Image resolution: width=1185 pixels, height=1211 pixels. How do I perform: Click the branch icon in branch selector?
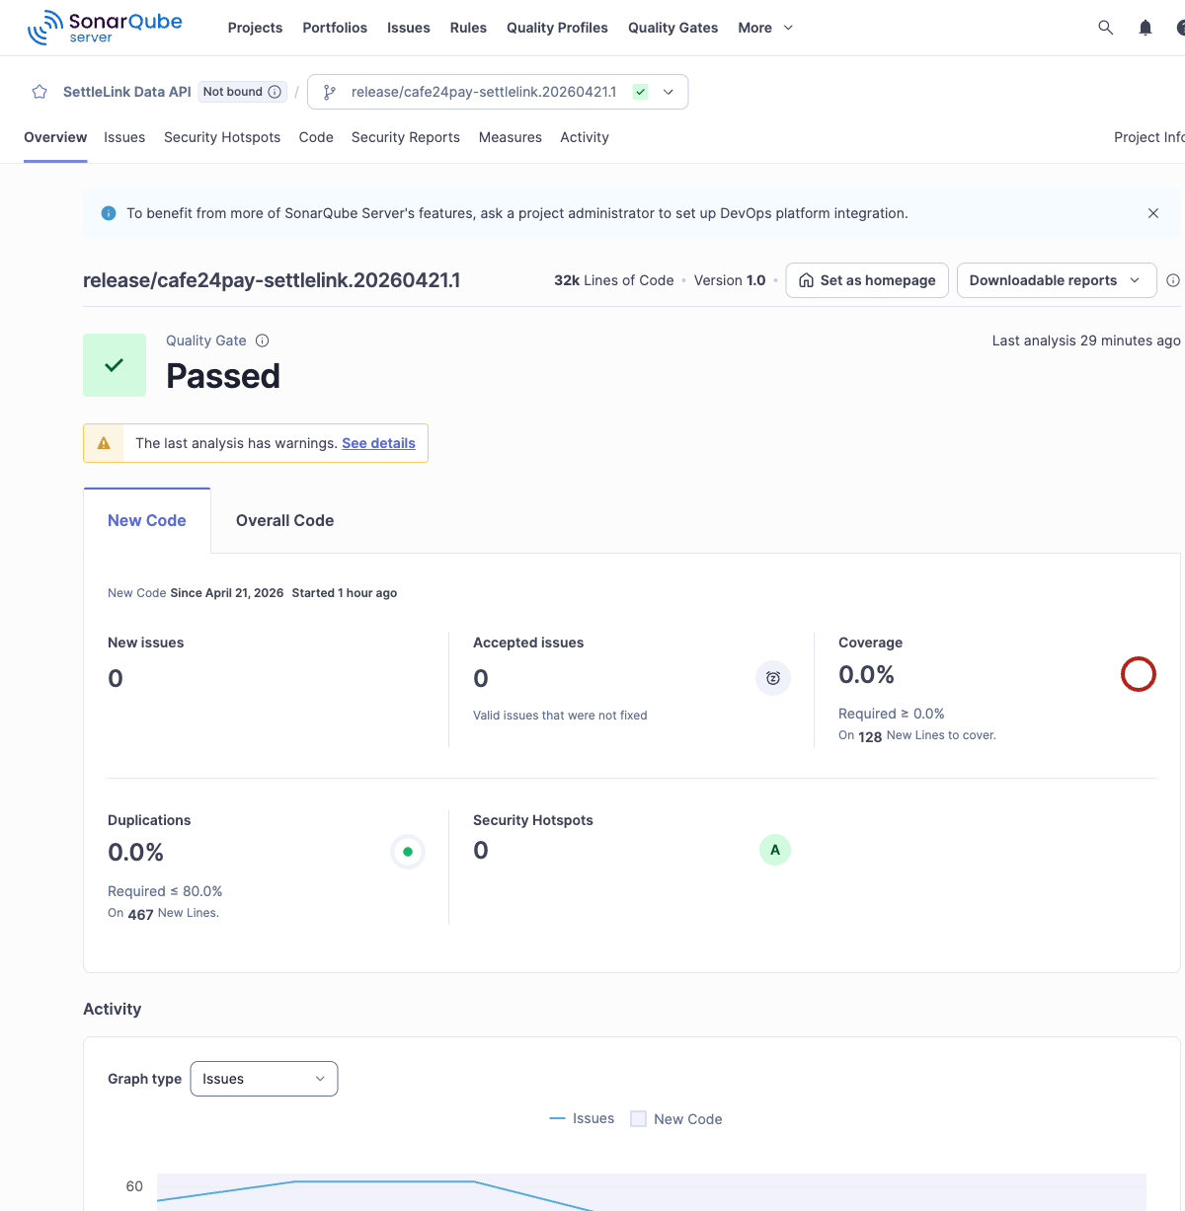tap(330, 92)
